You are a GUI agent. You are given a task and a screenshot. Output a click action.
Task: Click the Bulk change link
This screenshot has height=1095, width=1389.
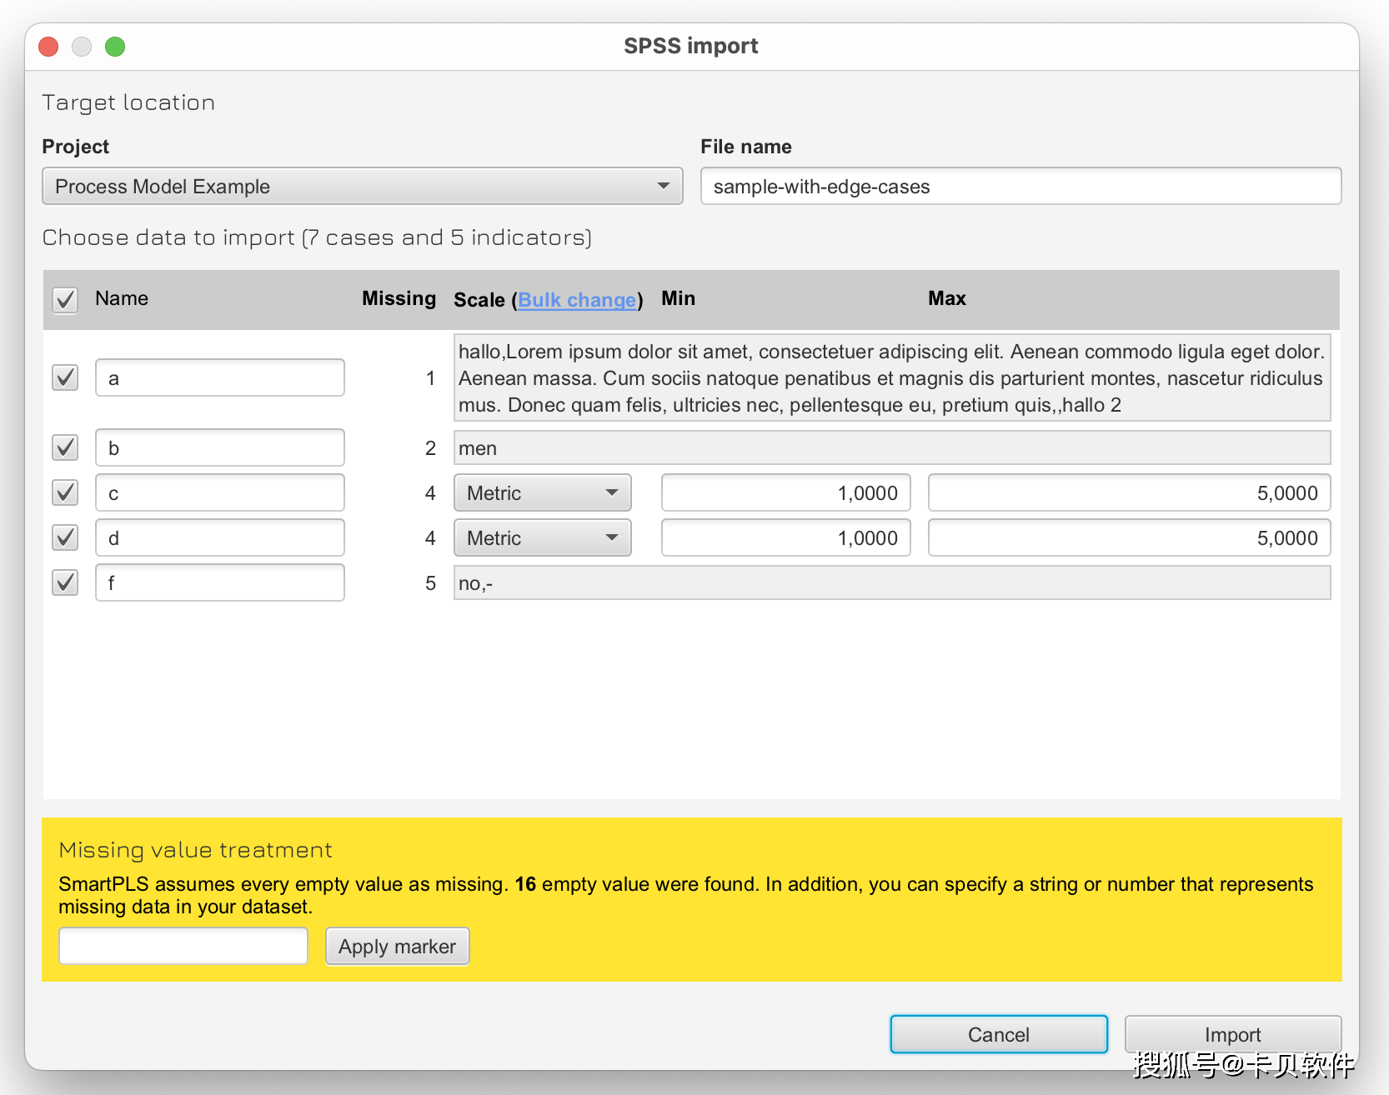tap(577, 300)
